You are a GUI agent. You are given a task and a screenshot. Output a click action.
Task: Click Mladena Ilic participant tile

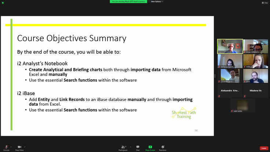[x=255, y=90]
